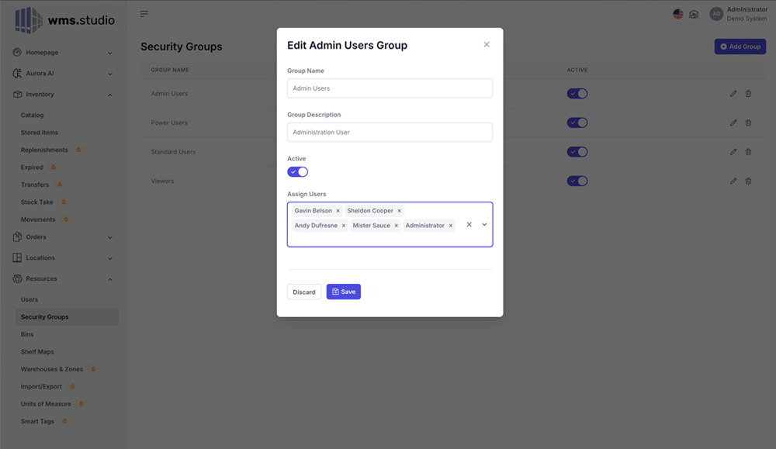Toggle the Active switch in the dialog
The height and width of the screenshot is (449, 776).
[x=298, y=172]
